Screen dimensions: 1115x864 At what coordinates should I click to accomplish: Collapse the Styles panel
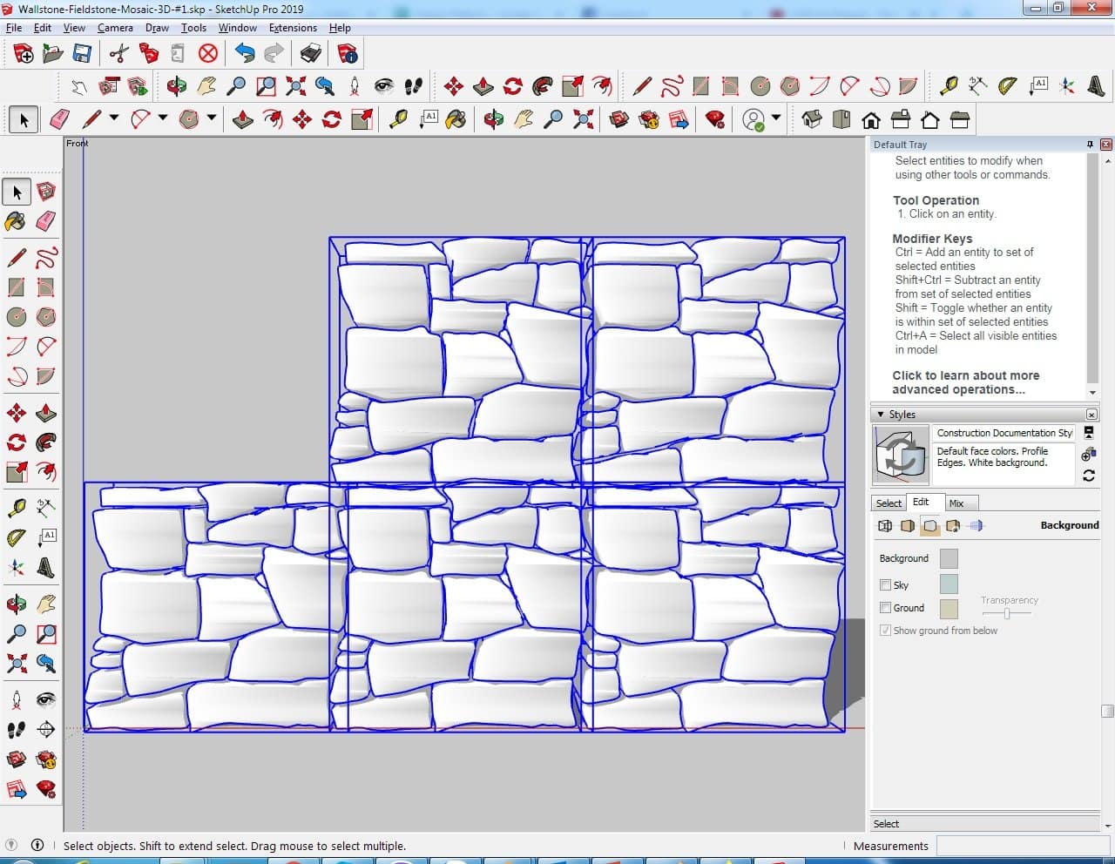click(x=881, y=415)
